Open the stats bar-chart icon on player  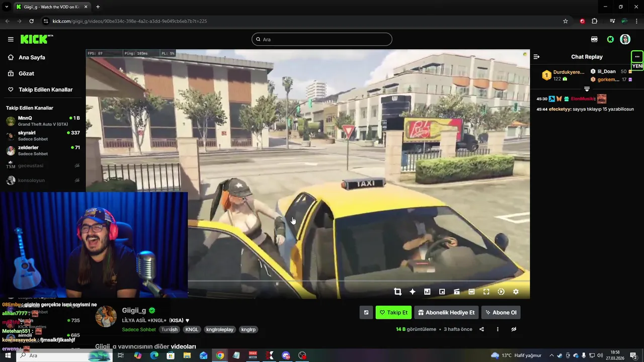[427, 292]
